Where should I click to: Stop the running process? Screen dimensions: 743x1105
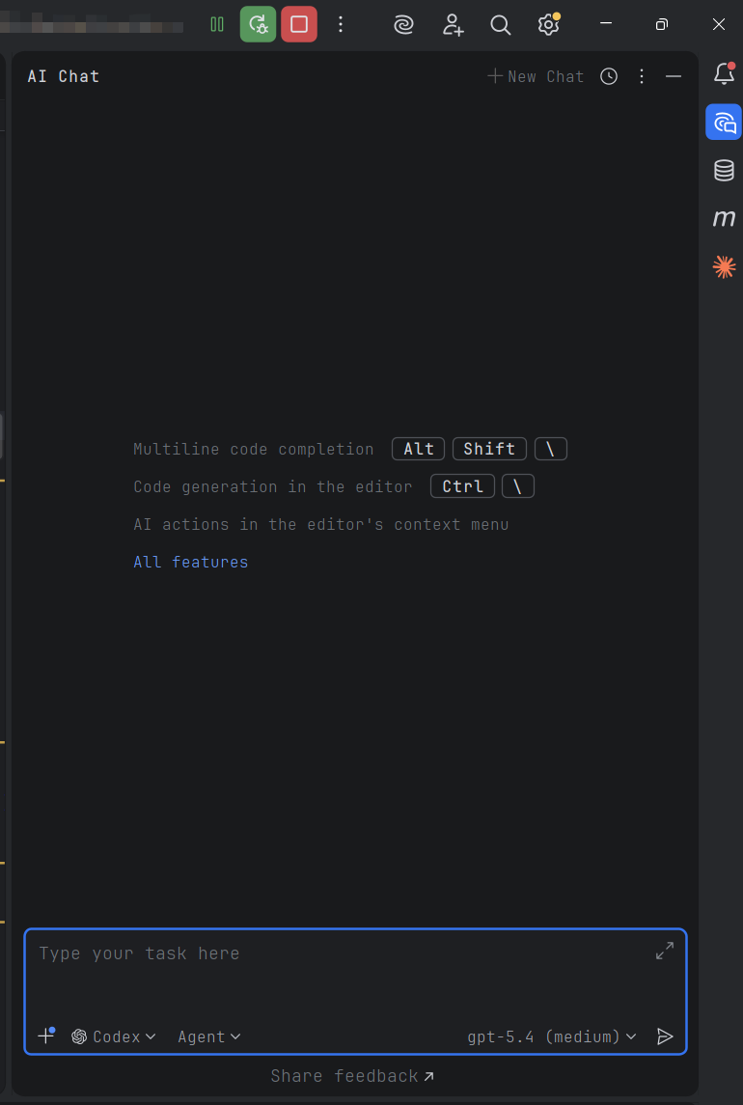pos(299,25)
